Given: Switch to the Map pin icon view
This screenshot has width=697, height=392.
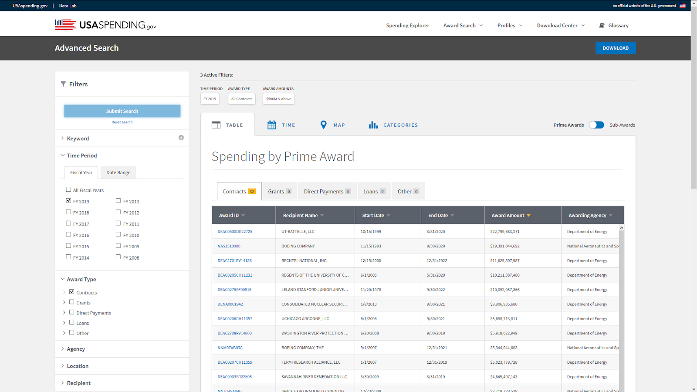Looking at the screenshot, I should tap(323, 125).
